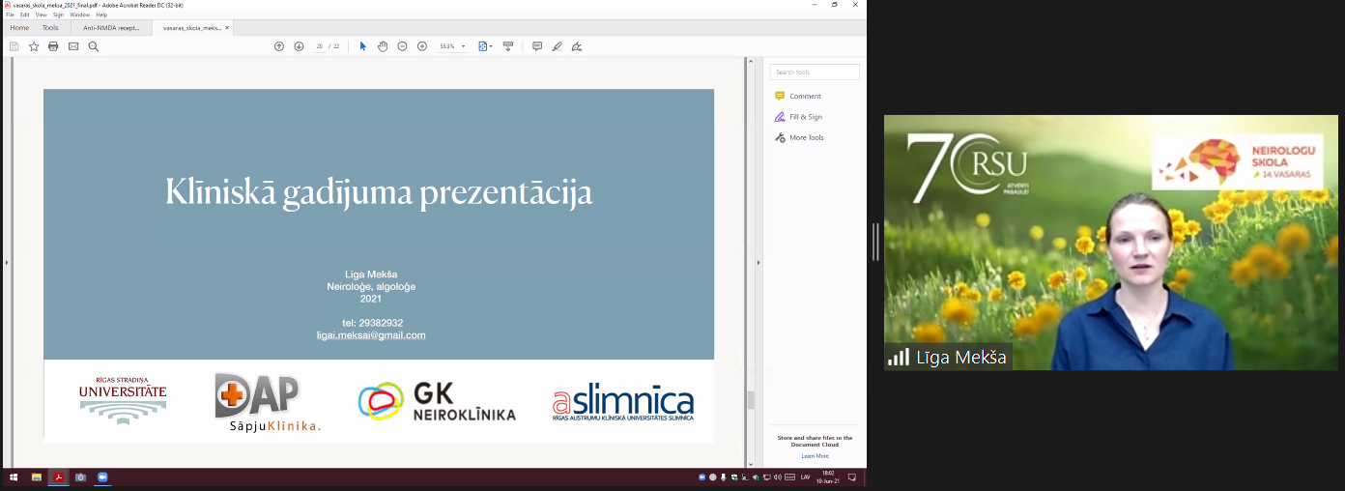
Task: Select the Highlight text pen tool
Action: 558,46
